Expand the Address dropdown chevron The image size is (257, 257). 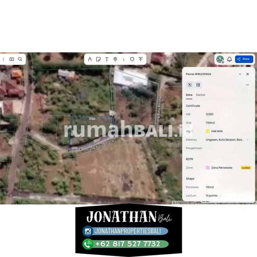tap(247, 140)
